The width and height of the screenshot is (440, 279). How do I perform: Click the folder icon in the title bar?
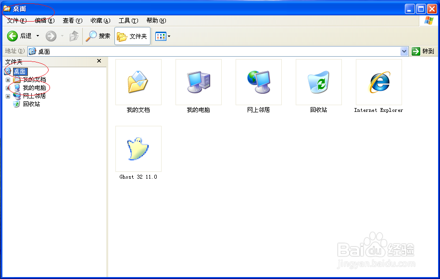(x=7, y=9)
